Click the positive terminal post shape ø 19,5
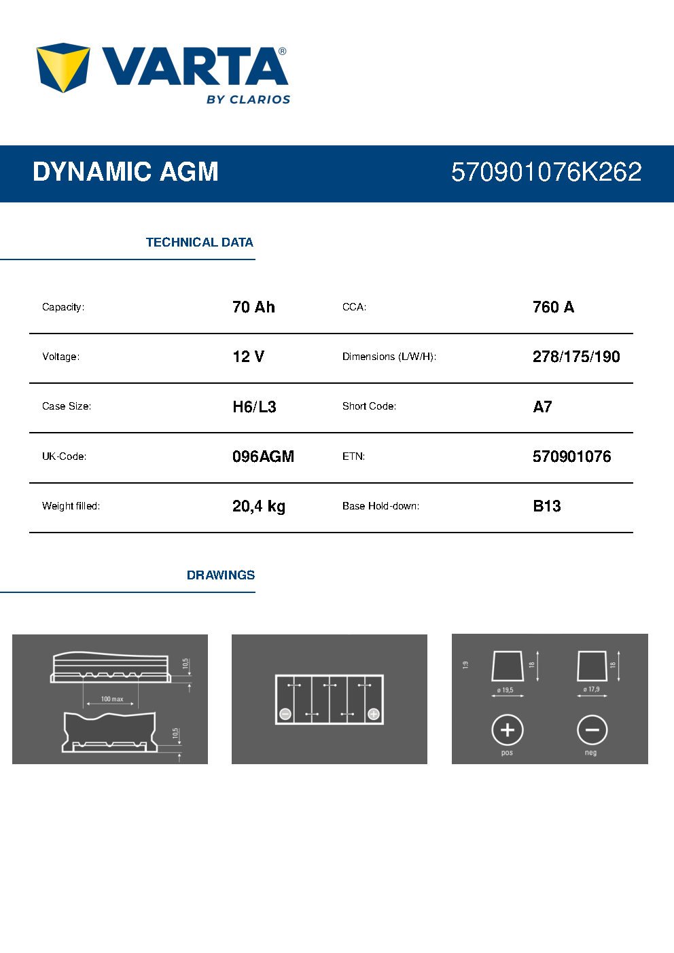 [508, 666]
